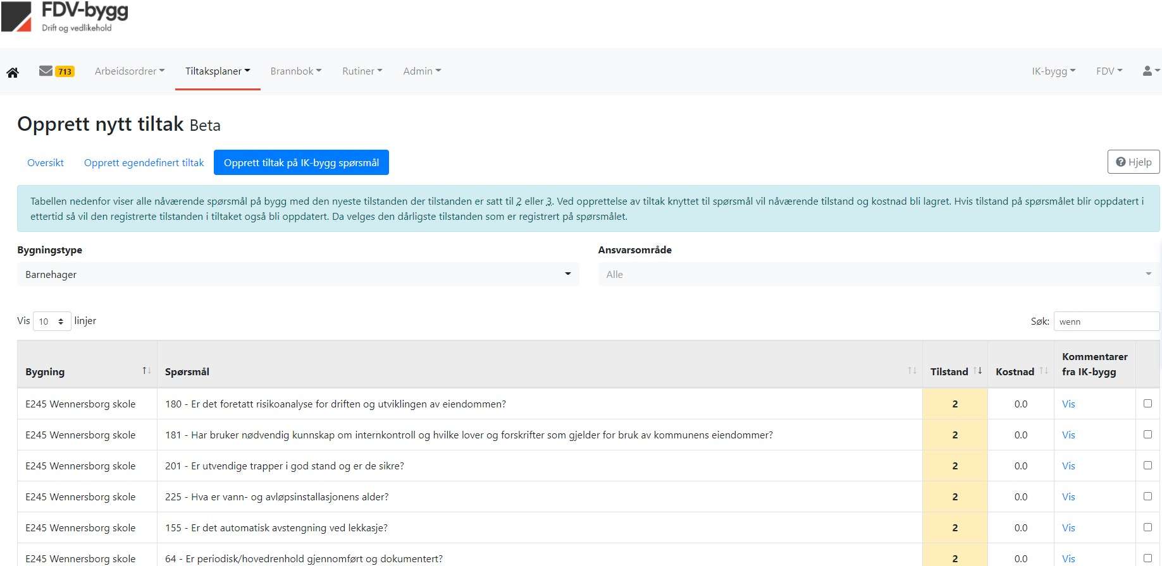The height and width of the screenshot is (566, 1162).
Task: Check the box for question 155 row
Action: point(1147,527)
